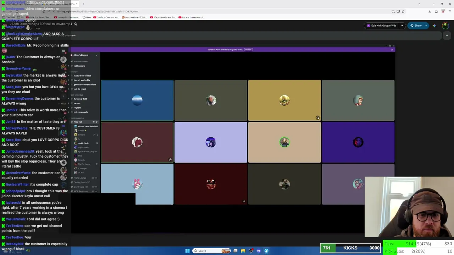Open the blue Telegram-style taskbar icon
Image resolution: width=454 pixels, height=255 pixels.
point(266,251)
